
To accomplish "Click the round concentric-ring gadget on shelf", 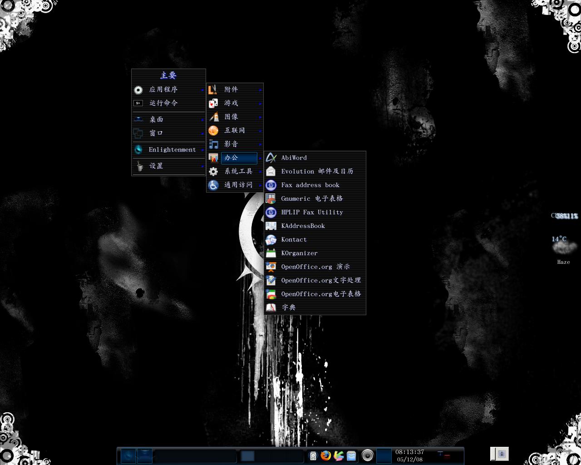I will pyautogui.click(x=368, y=455).
